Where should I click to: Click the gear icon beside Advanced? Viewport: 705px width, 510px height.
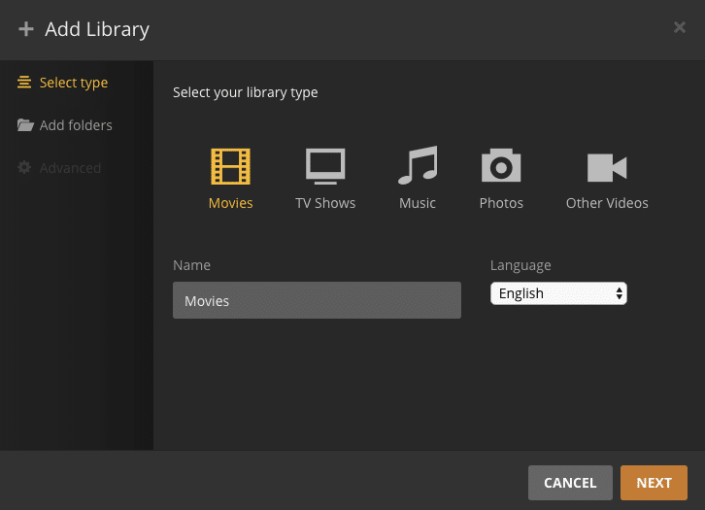coord(25,168)
